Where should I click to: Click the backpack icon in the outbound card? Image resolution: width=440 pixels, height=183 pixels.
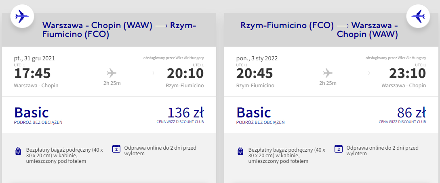tap(18, 151)
